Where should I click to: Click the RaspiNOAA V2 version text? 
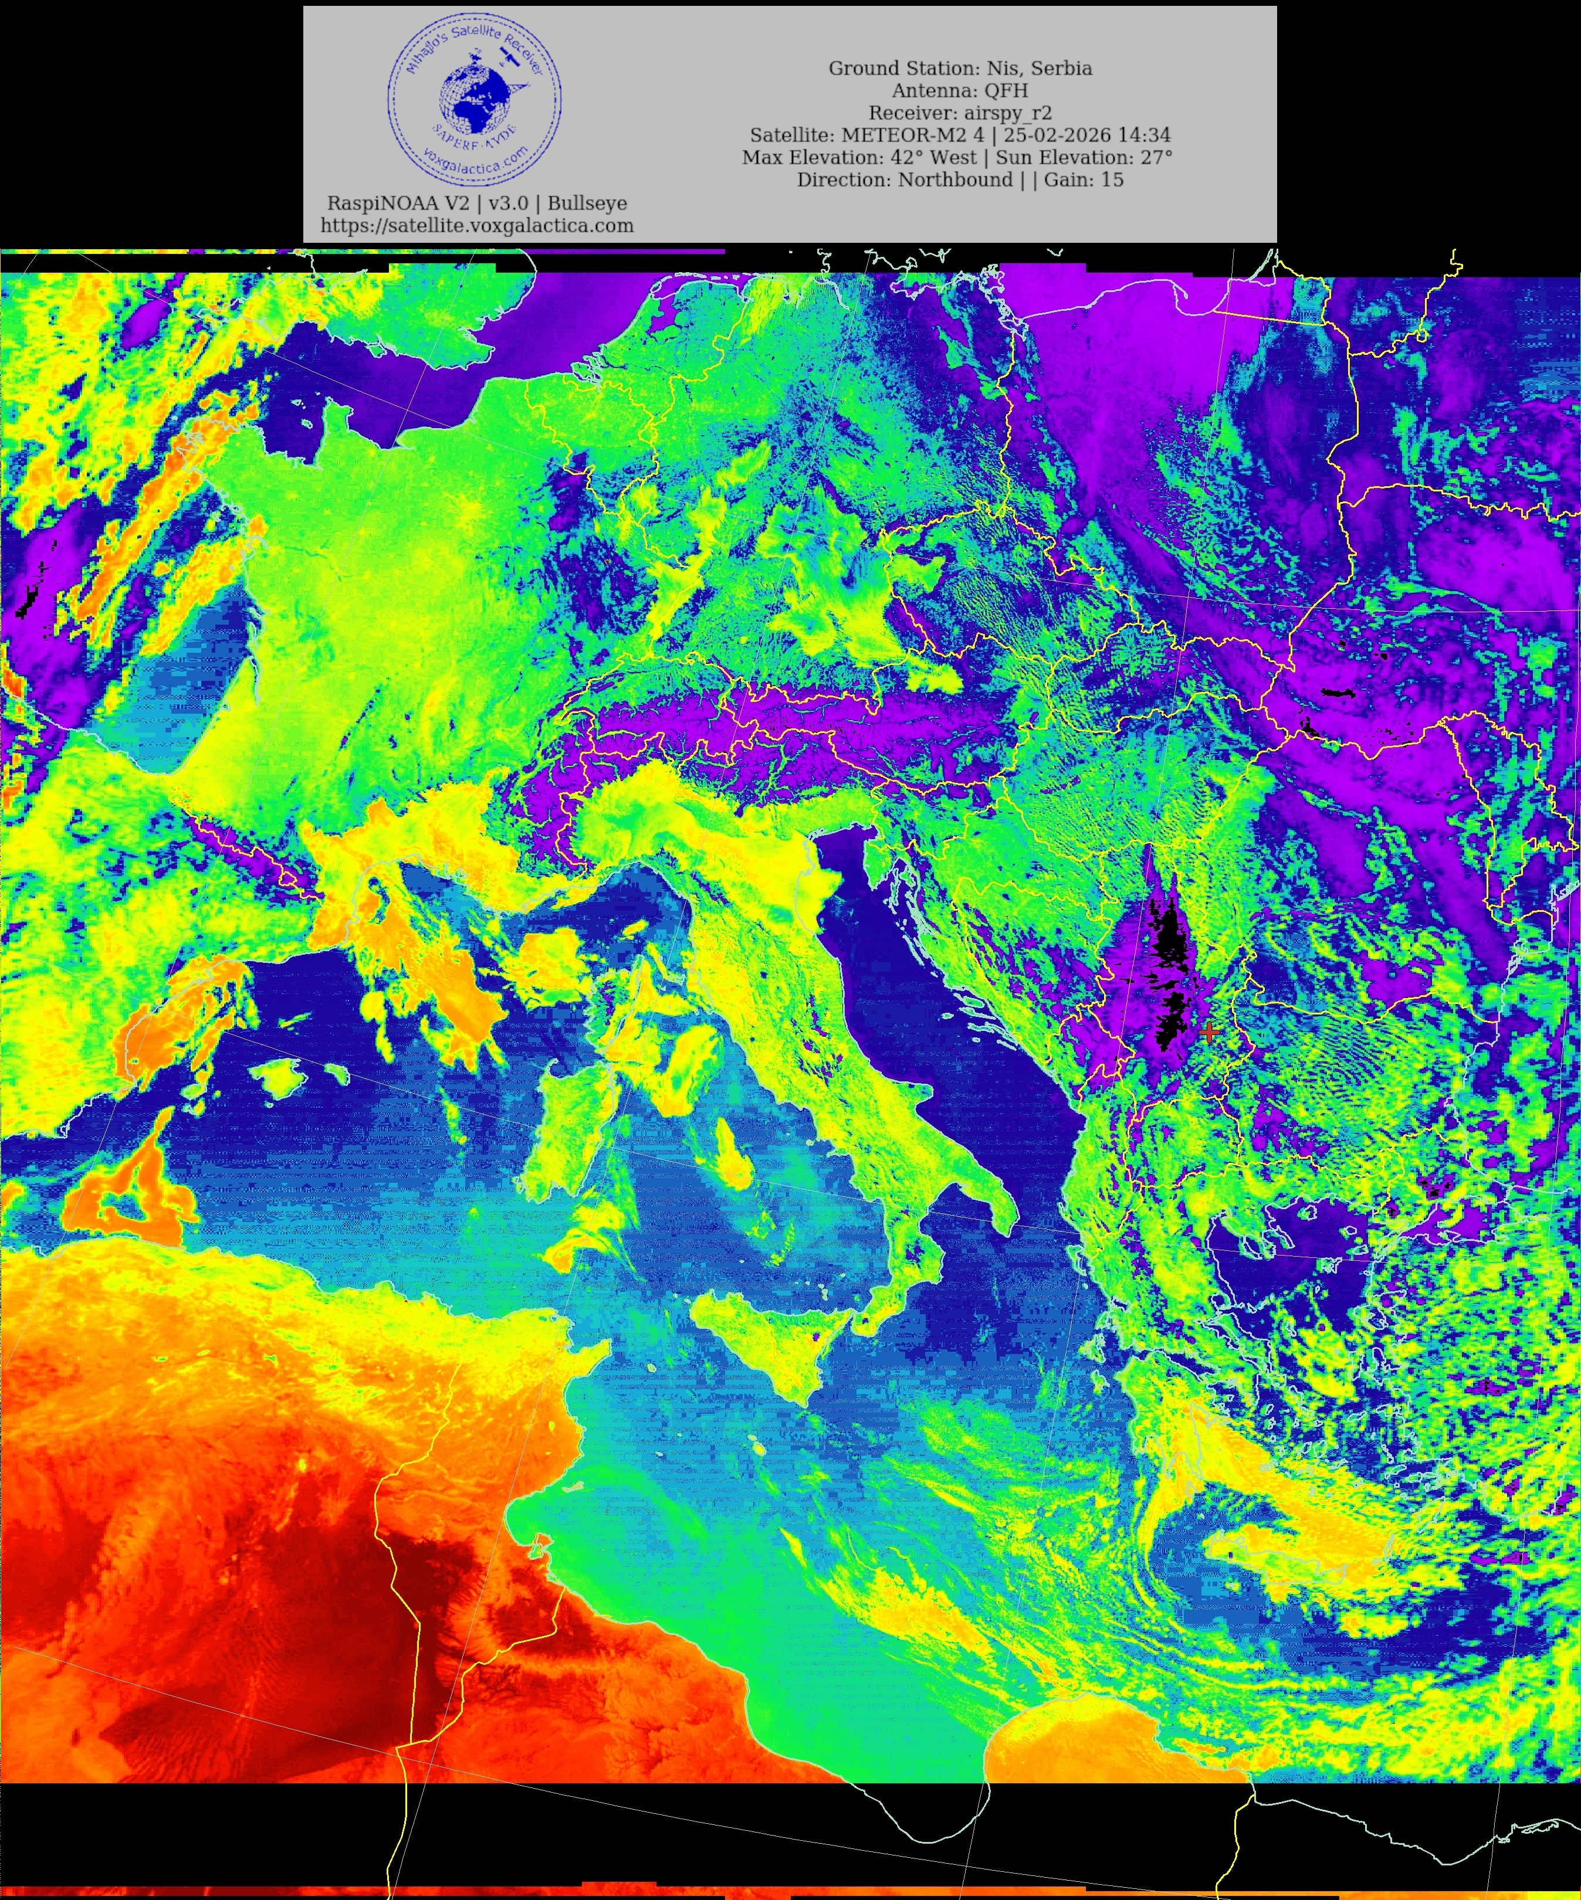pos(477,203)
